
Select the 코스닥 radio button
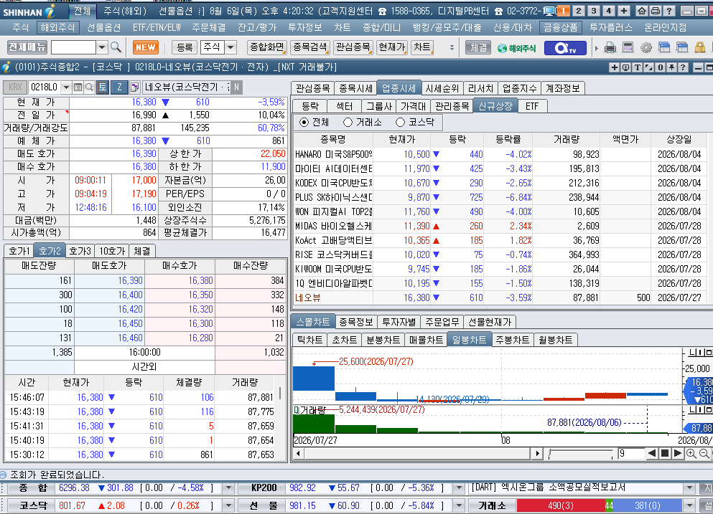click(x=400, y=122)
